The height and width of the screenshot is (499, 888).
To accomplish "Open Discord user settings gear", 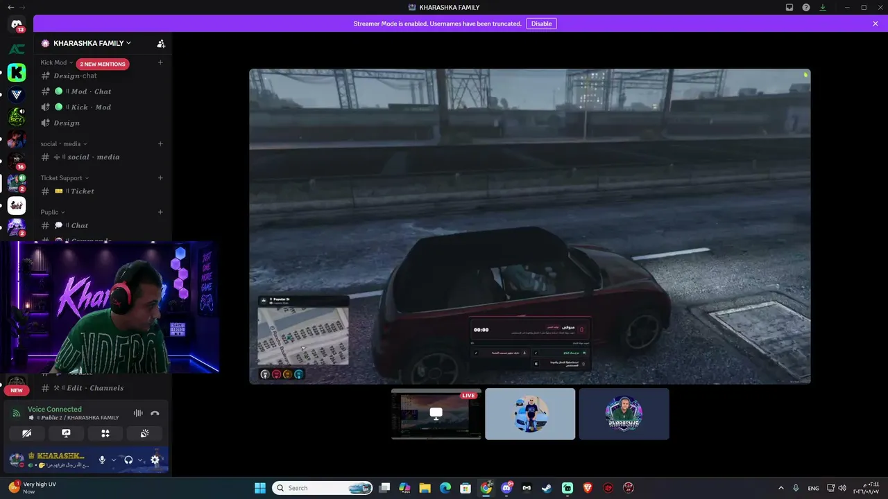I will click(155, 459).
